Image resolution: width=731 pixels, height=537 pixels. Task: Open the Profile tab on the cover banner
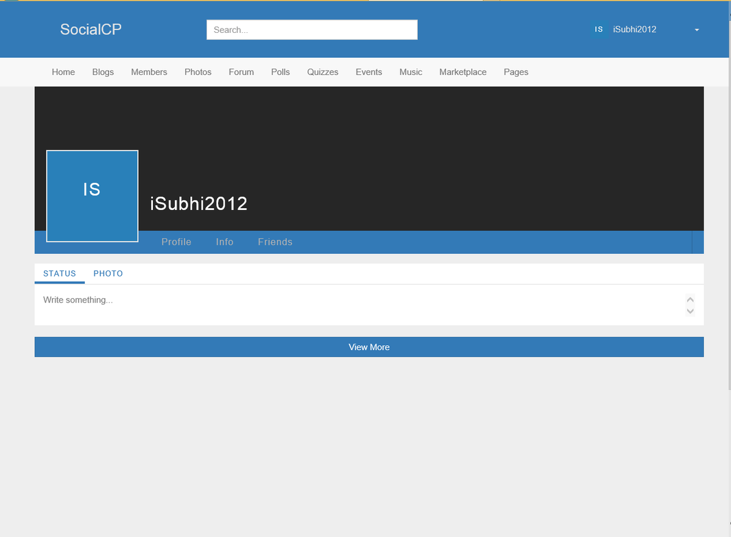pyautogui.click(x=176, y=242)
